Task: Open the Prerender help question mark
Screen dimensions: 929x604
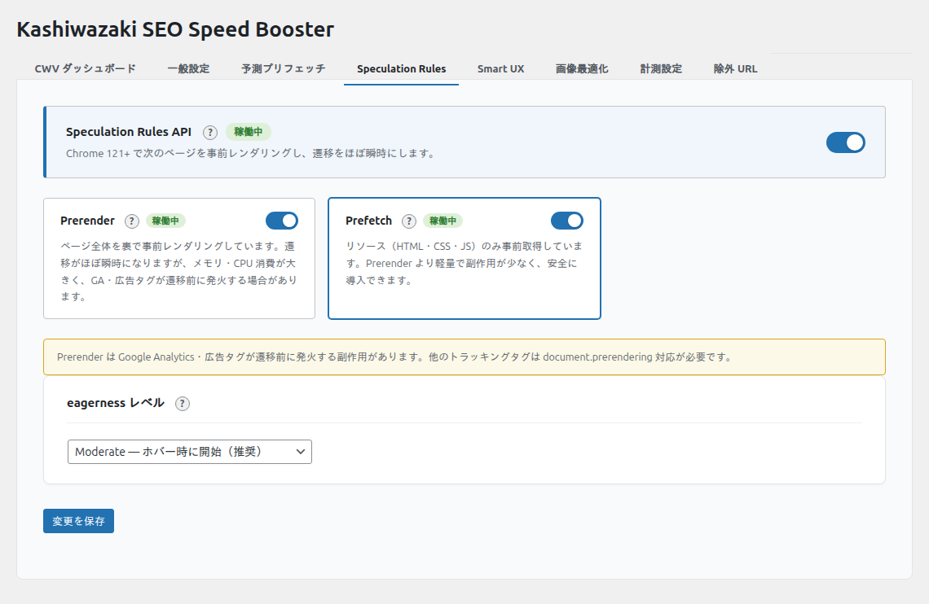Action: 132,221
